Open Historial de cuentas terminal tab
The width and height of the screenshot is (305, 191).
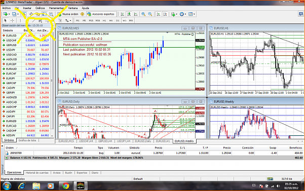coord(37,173)
